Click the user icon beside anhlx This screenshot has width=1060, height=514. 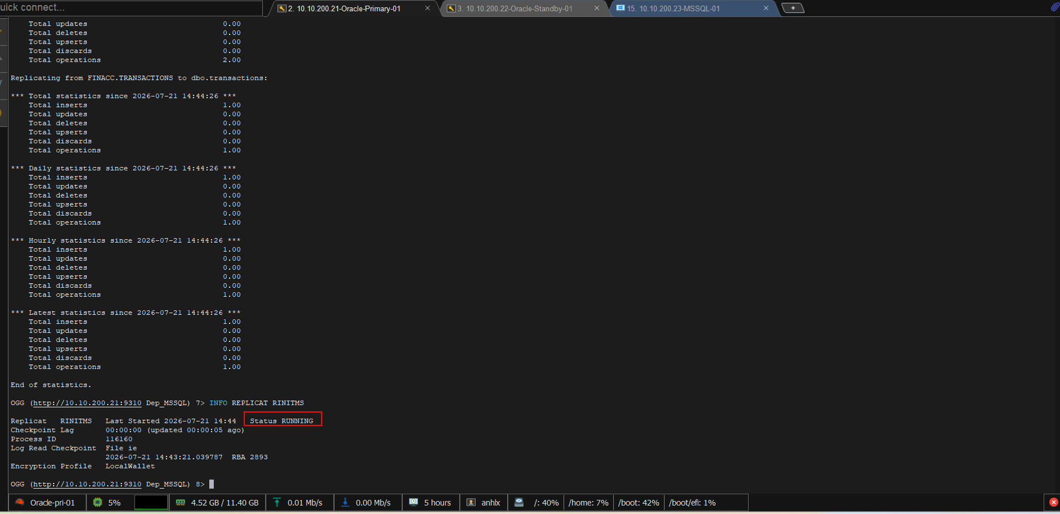click(x=471, y=502)
